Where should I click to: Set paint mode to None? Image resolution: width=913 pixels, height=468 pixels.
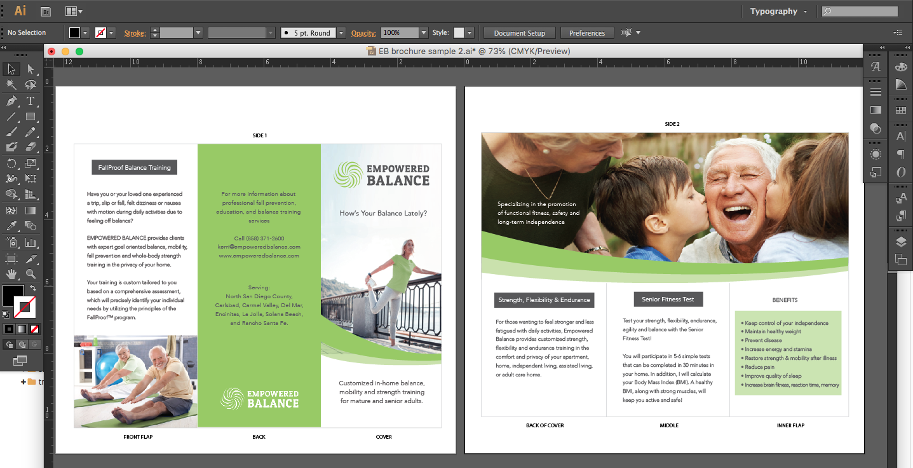[34, 329]
